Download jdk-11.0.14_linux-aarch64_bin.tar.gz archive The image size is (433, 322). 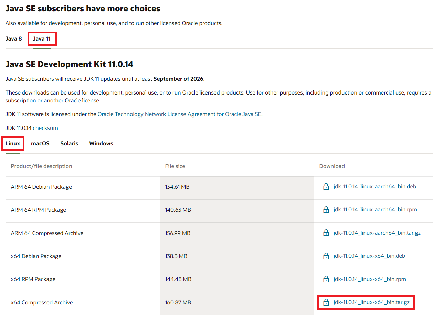coord(377,233)
